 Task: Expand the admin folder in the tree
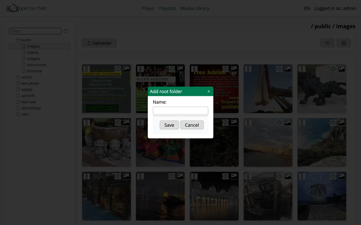(18, 77)
